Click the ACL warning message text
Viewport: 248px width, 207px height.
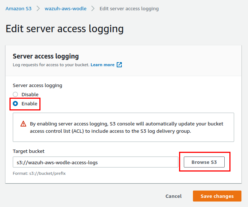pyautogui.click(x=127, y=127)
